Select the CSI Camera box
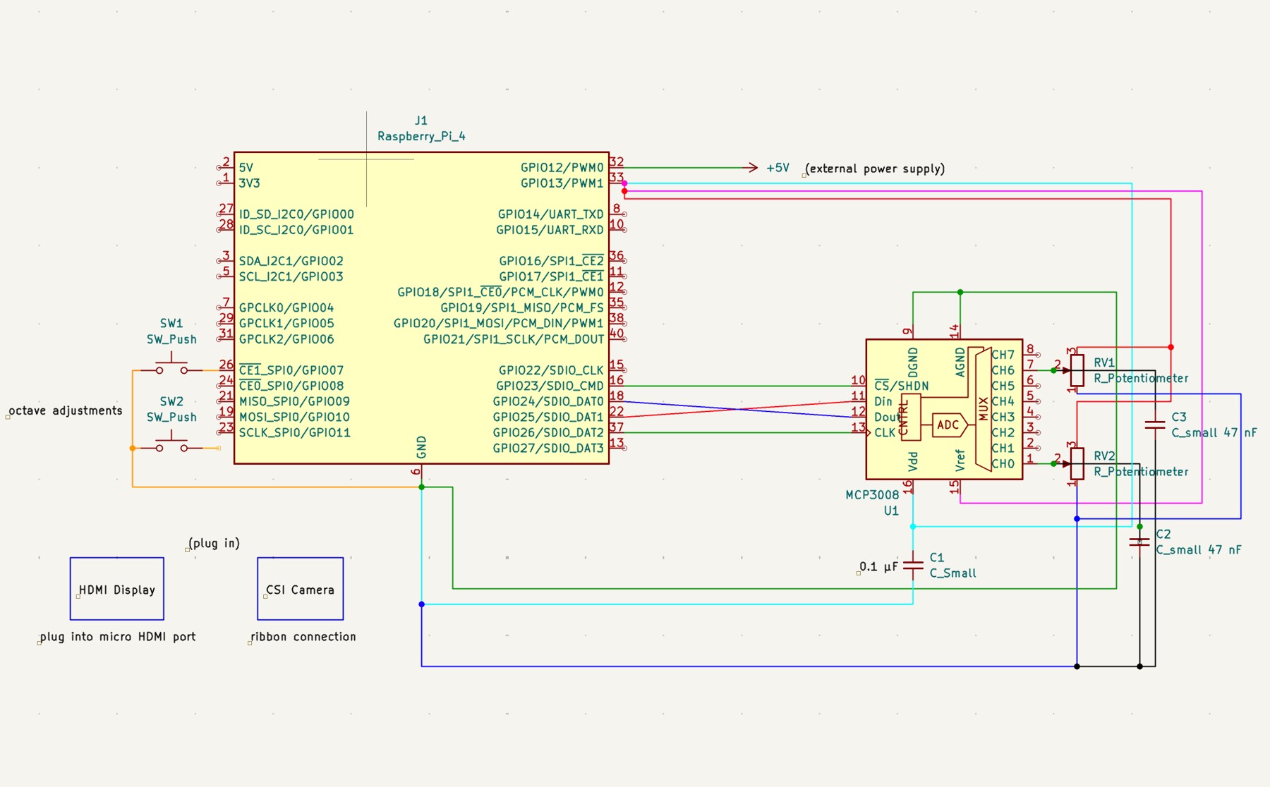This screenshot has height=787, width=1270. pyautogui.click(x=301, y=589)
